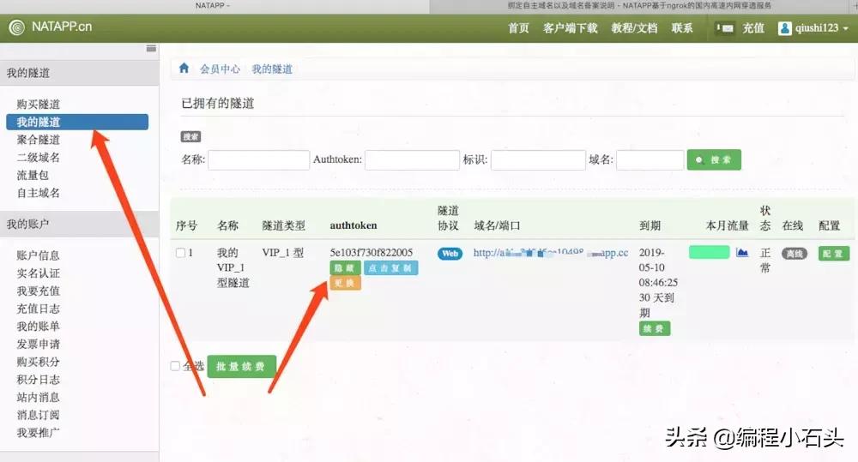
Task: Open 站内消息 in the sidebar
Action: pyautogui.click(x=39, y=397)
